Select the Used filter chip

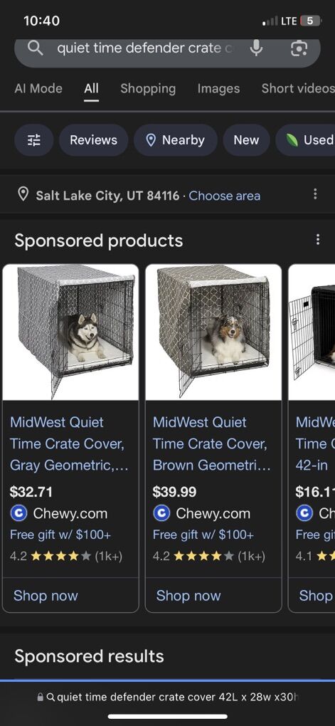(305, 140)
